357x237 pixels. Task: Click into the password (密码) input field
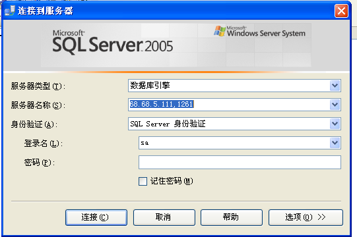point(240,162)
